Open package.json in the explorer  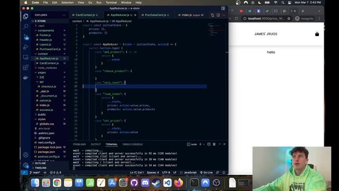coord(46,152)
